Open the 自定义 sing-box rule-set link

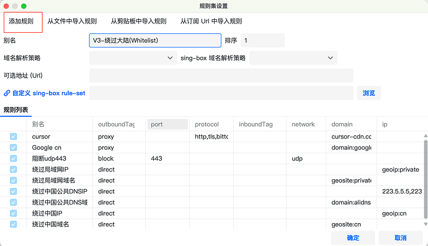point(45,93)
